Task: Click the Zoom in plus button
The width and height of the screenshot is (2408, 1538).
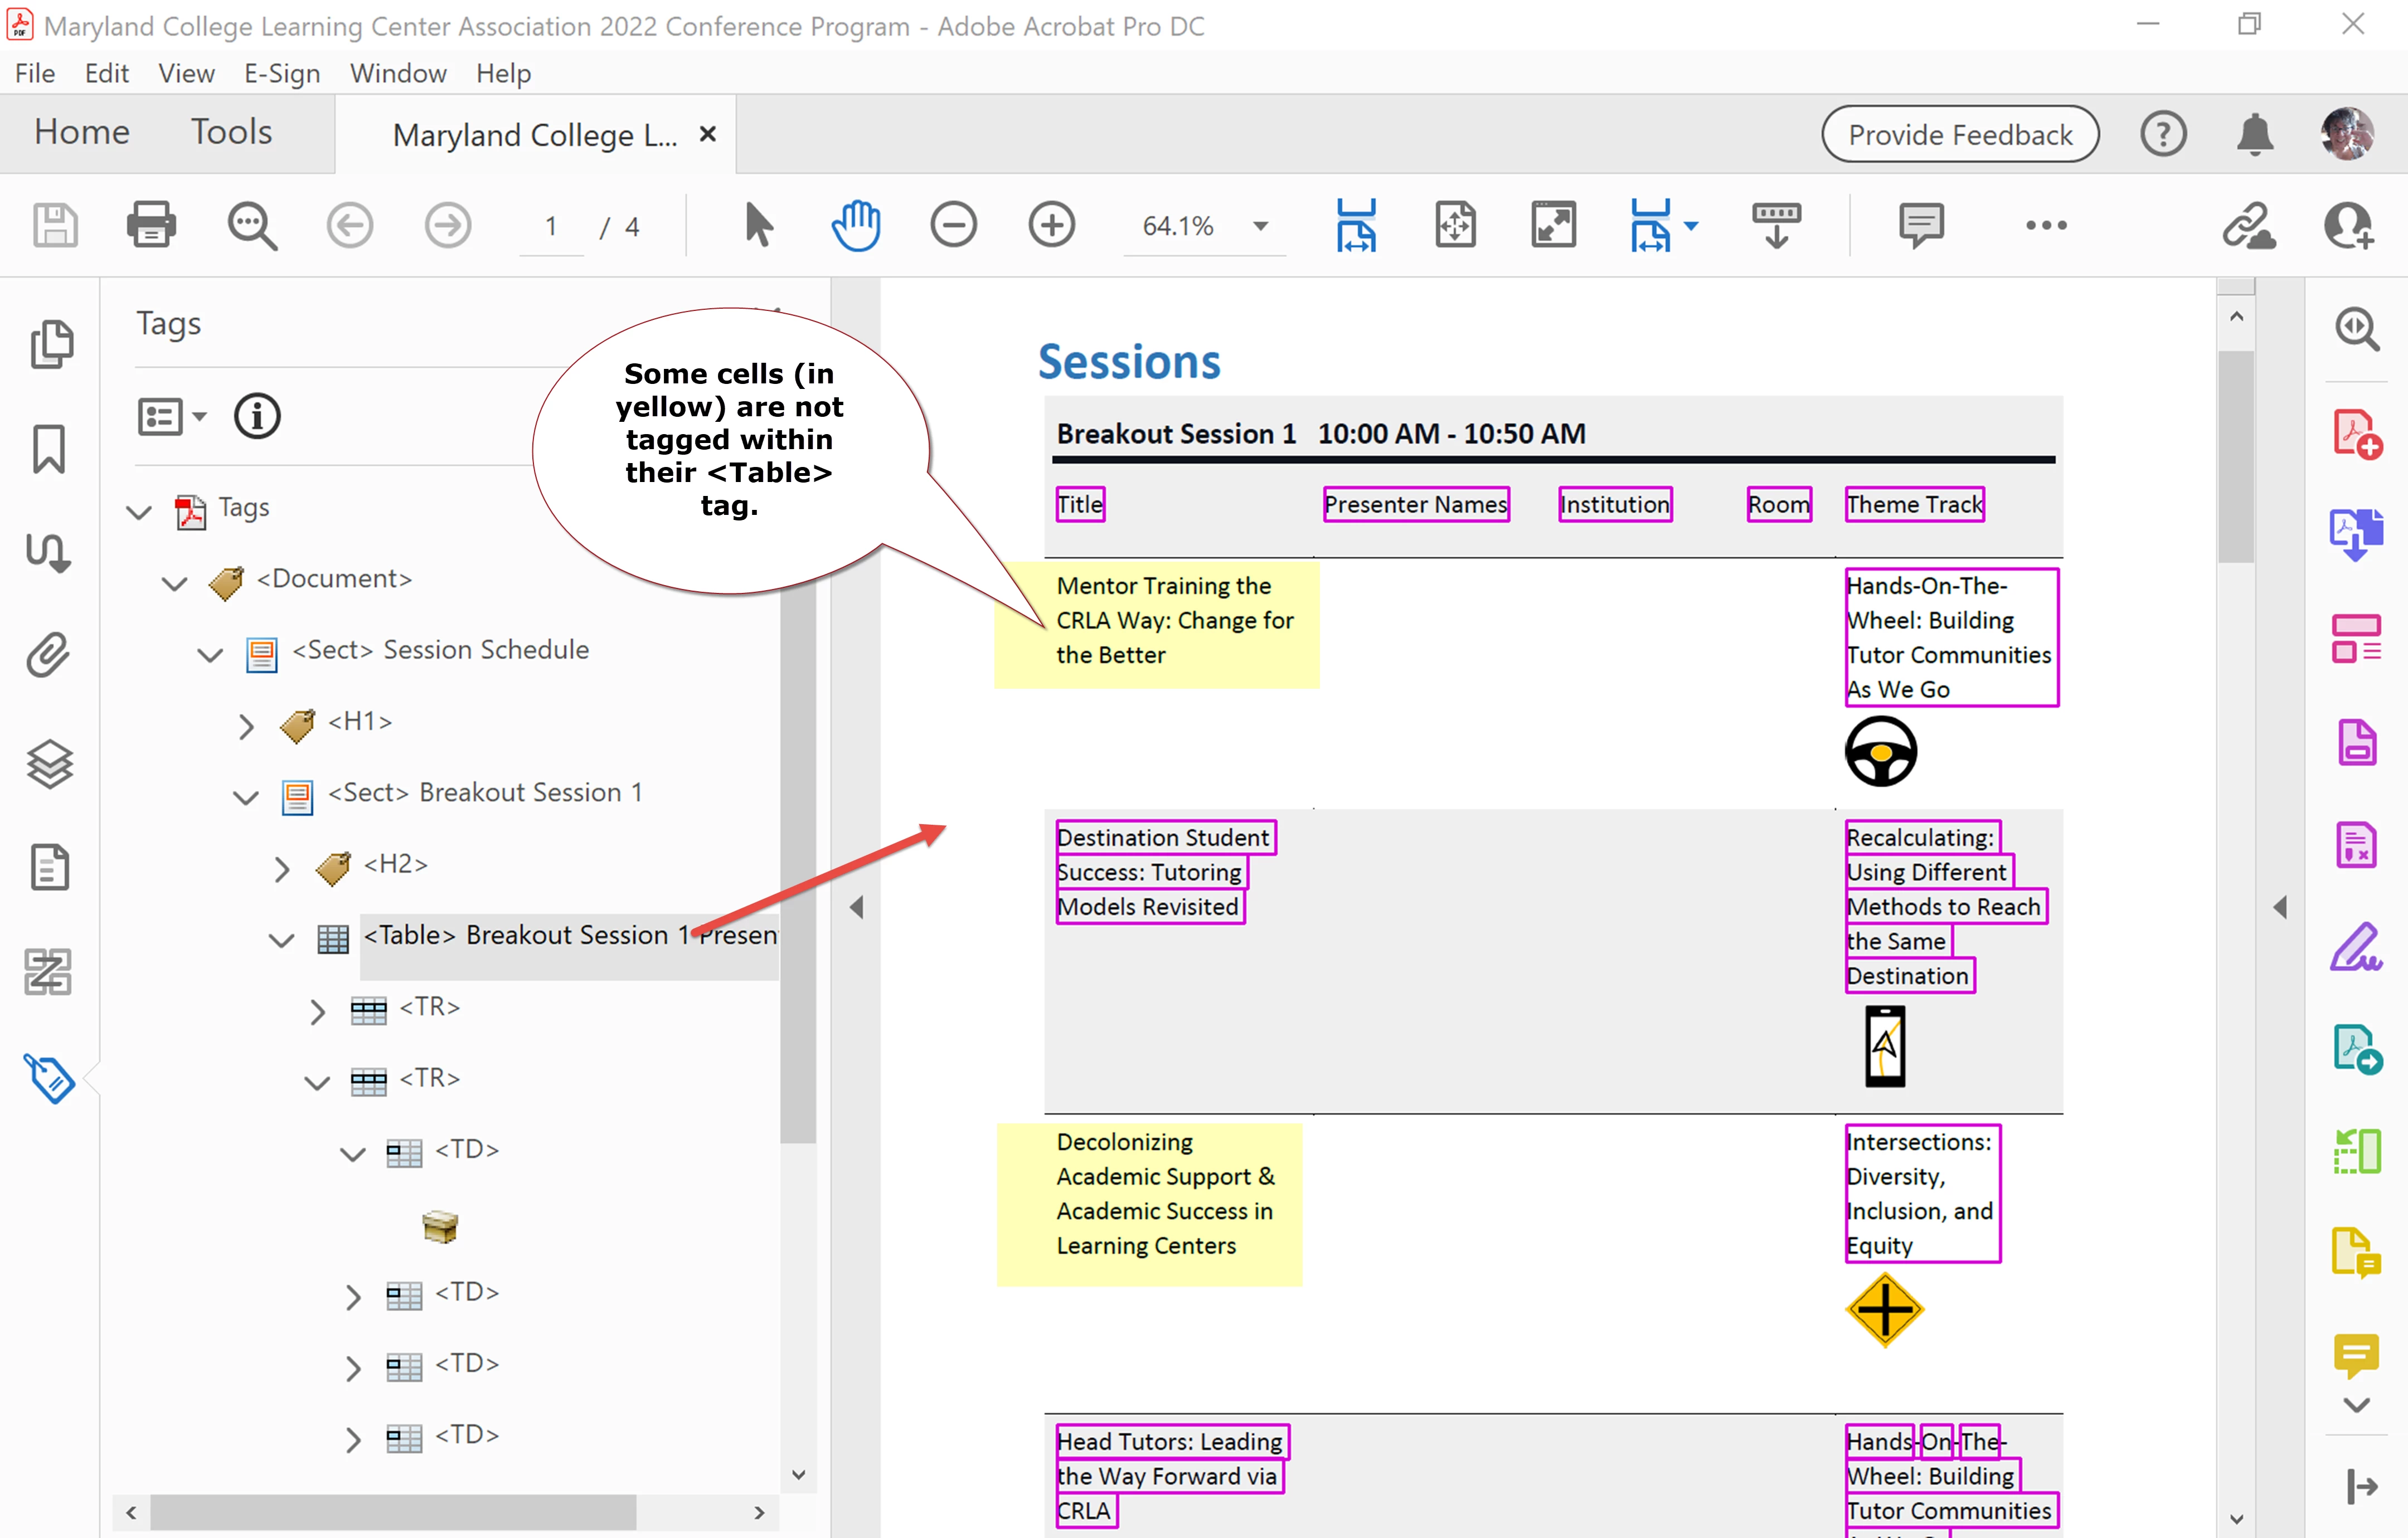Action: coord(1051,225)
